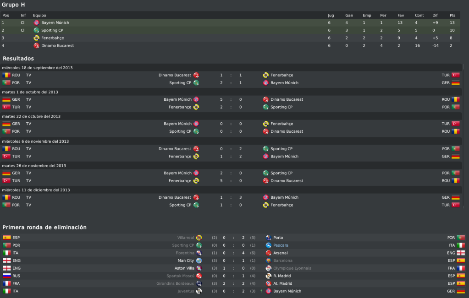Sort standings by Dif column header

(435, 15)
